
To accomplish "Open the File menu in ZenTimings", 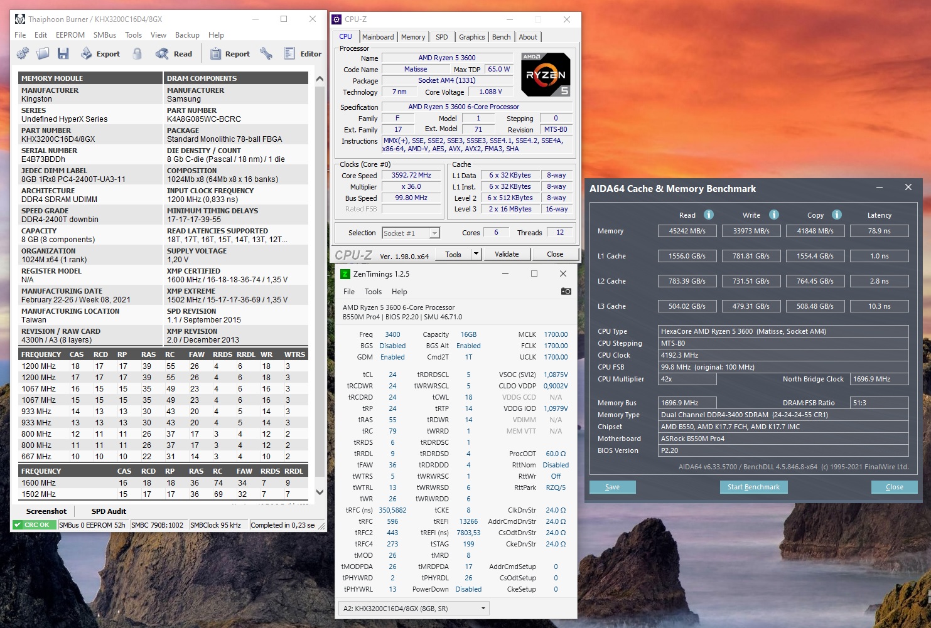I will (349, 292).
